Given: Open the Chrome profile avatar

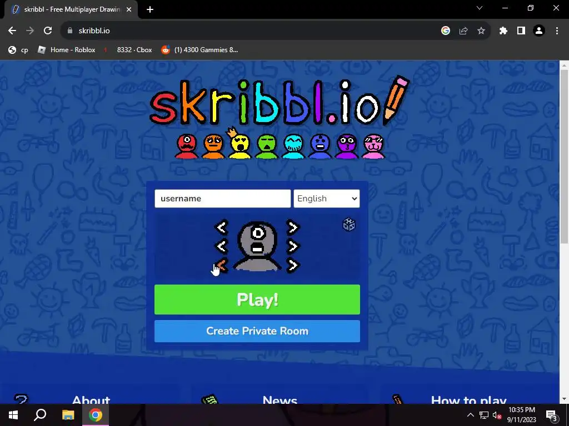Looking at the screenshot, I should pos(539,31).
